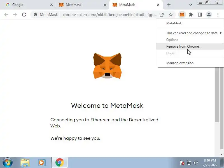Click the Chrome taskbar button
Image resolution: width=224 pixels, height=168 pixels.
[60, 163]
